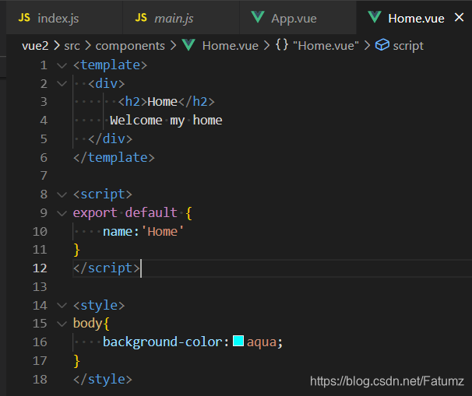Select components in the breadcrumb path
Screen dimensions: 472x396
(x=130, y=46)
